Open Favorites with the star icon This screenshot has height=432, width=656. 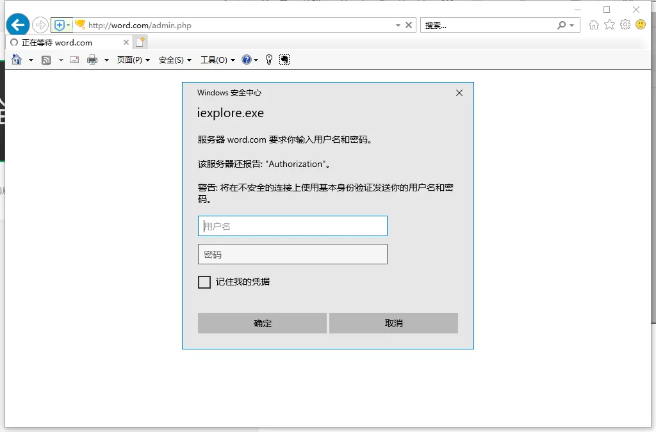click(x=609, y=25)
